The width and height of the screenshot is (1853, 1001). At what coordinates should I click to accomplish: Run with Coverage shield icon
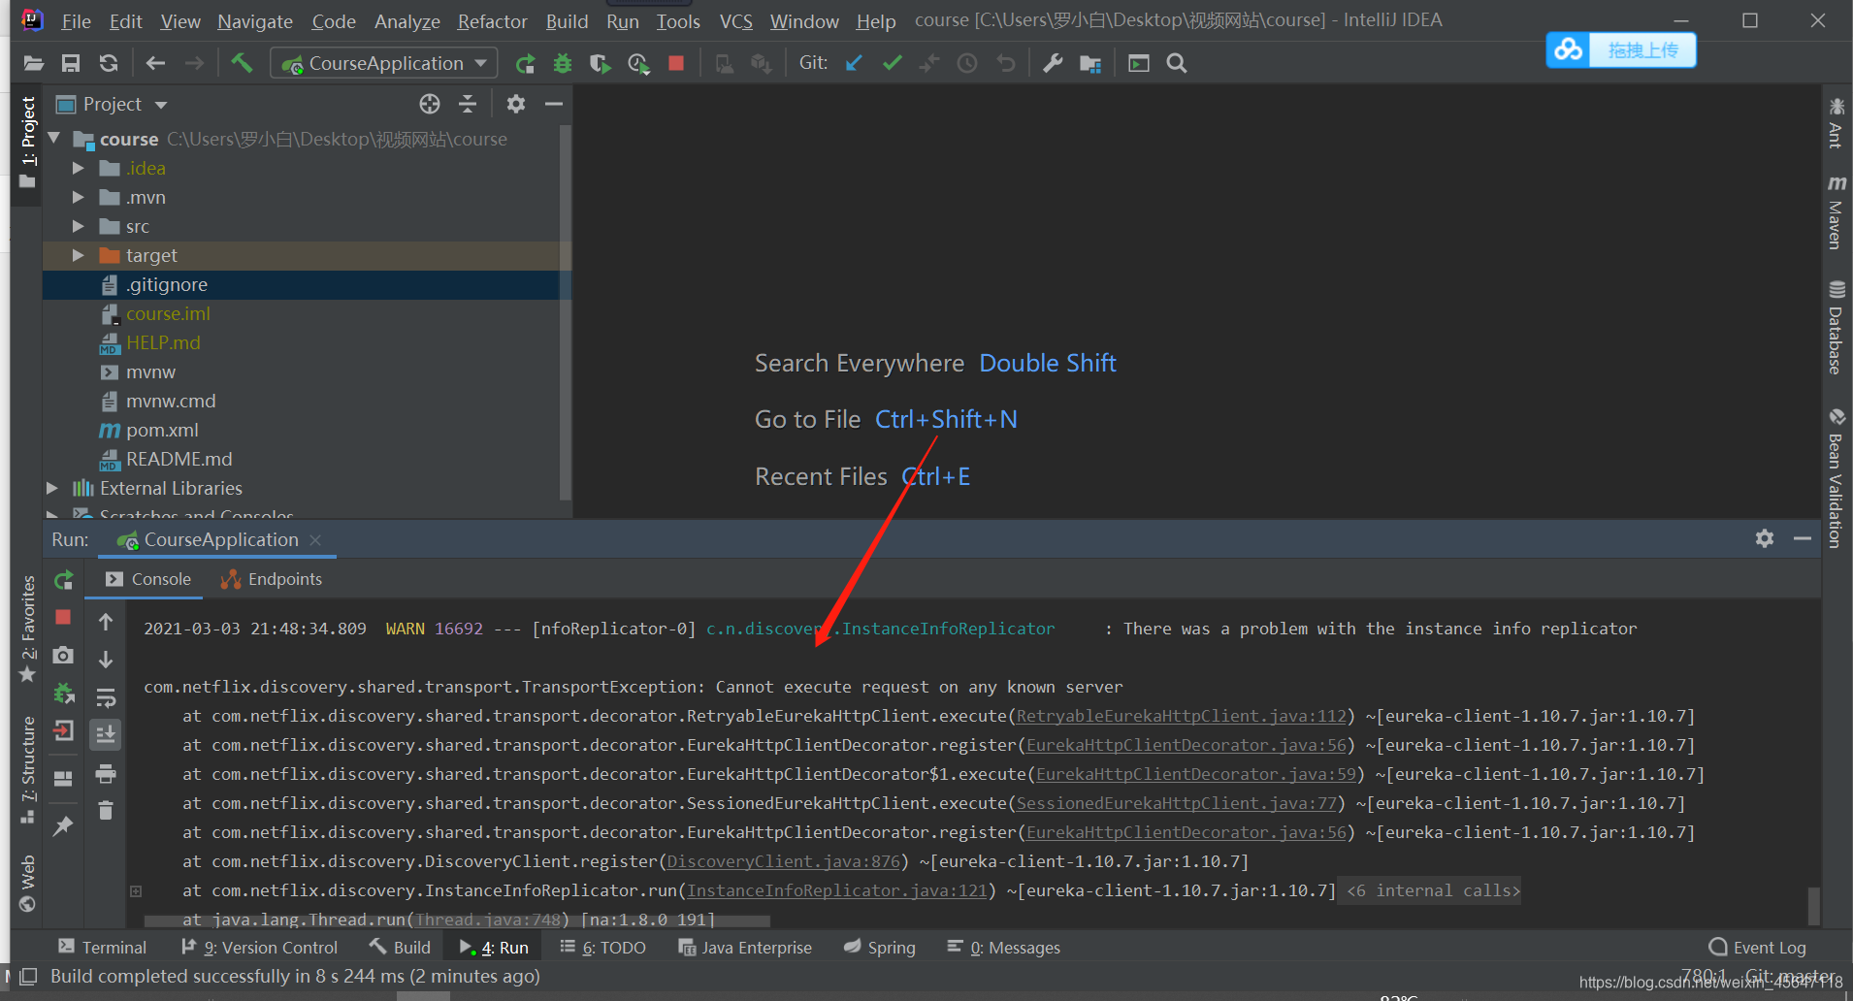coord(601,64)
